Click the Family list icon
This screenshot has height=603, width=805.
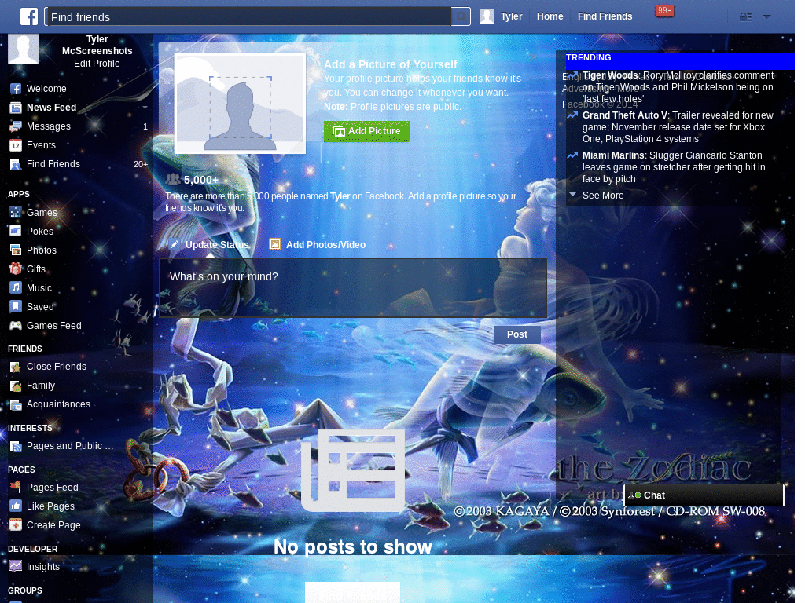pyautogui.click(x=16, y=386)
